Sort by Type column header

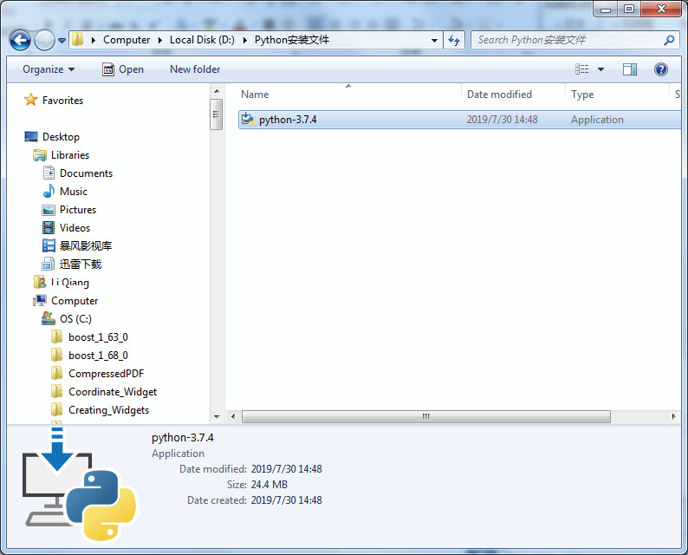tap(582, 95)
